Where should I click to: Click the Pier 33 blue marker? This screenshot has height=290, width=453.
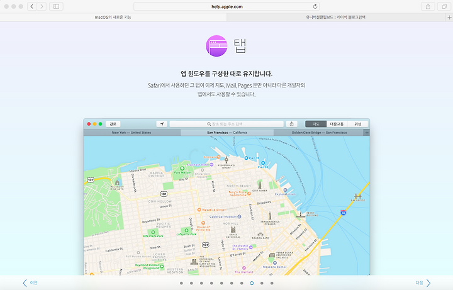263,163
